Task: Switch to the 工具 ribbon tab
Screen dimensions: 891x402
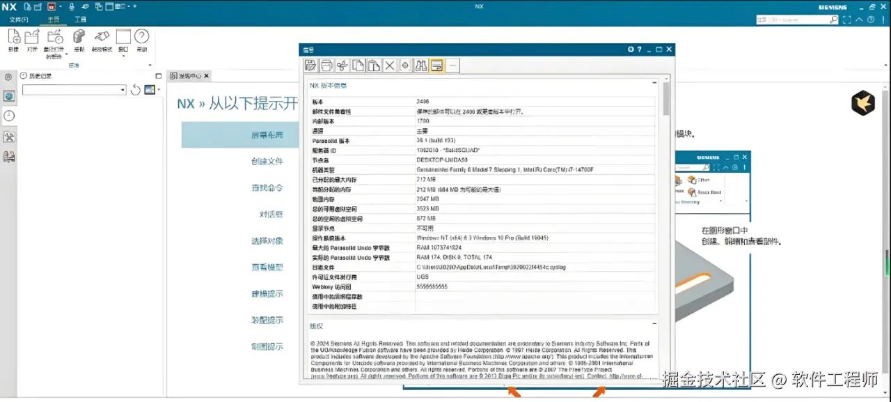Action: coord(81,20)
